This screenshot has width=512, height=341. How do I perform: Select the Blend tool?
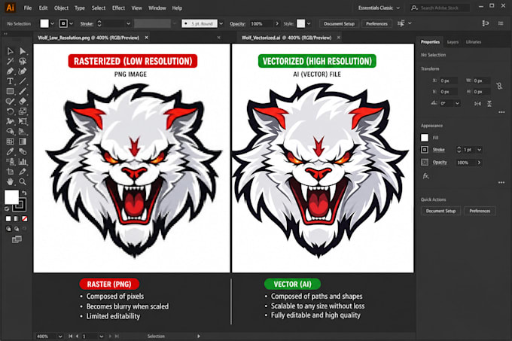[x=23, y=152]
